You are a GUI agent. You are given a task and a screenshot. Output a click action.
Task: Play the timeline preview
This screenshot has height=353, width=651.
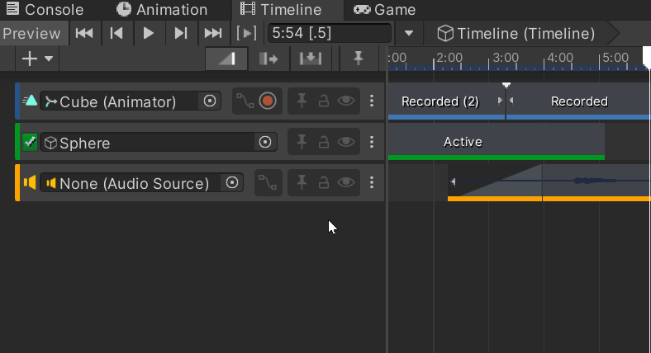coord(148,33)
